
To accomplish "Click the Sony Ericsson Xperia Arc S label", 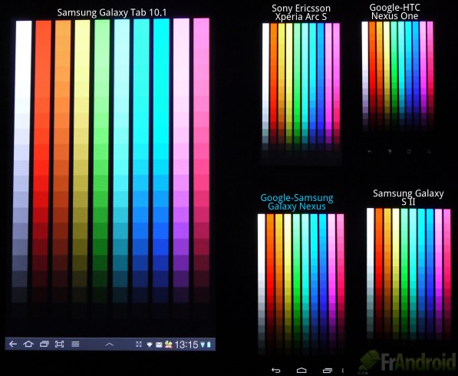I will coord(301,12).
